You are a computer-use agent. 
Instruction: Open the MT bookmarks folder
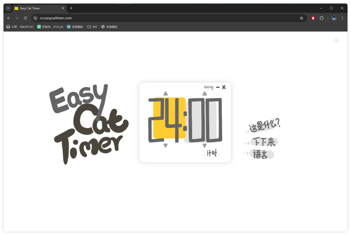[92, 27]
